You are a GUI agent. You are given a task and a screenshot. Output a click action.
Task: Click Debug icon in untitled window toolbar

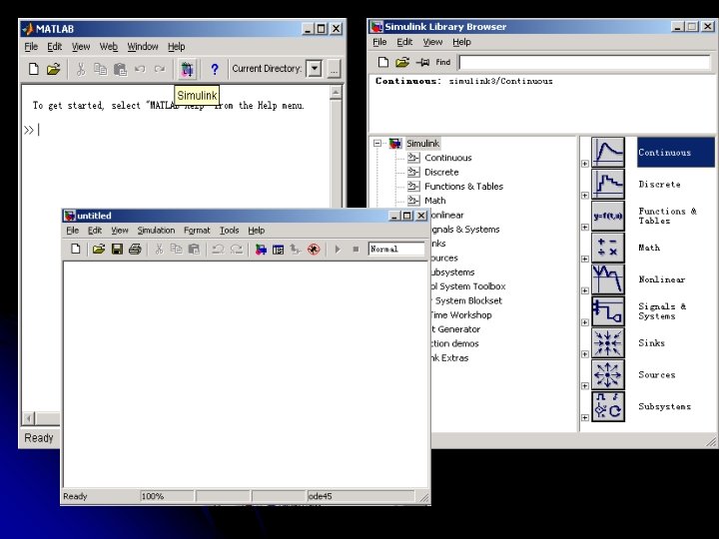tap(314, 249)
